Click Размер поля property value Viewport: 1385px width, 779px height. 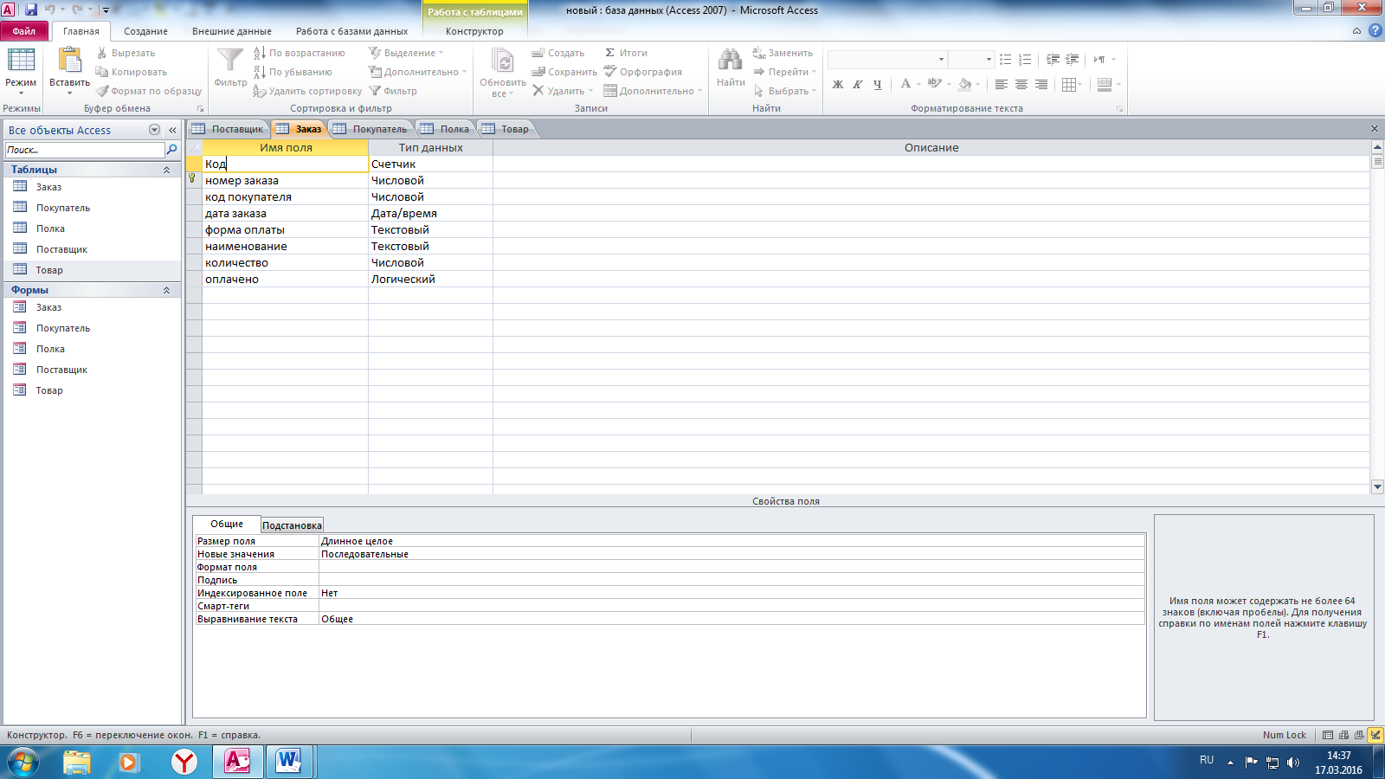[x=732, y=541]
